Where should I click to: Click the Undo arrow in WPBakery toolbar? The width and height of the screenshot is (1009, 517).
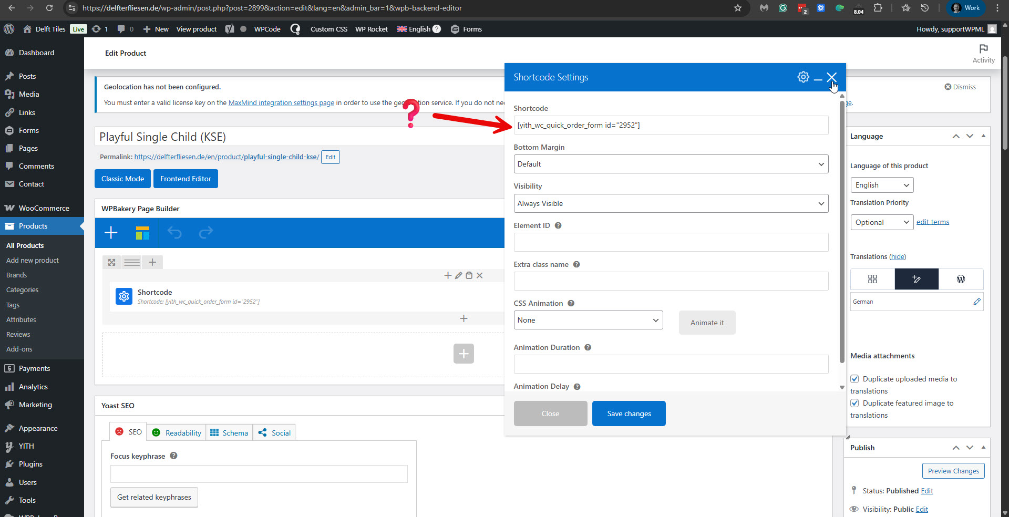(x=174, y=232)
